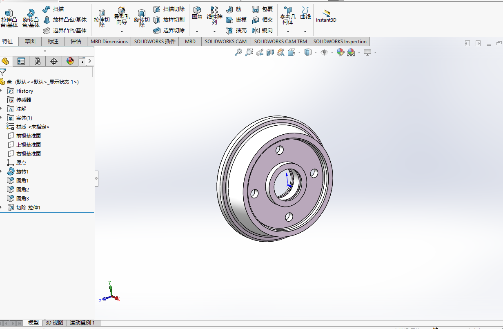Select the 旋转切除 revolved cut tool
This screenshot has width=503, height=329.
(142, 18)
